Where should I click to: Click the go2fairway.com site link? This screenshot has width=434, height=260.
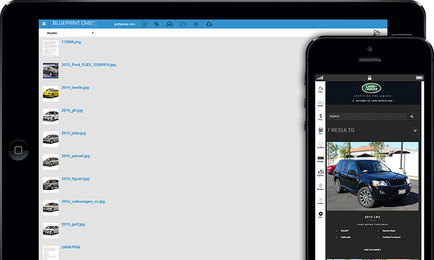tap(125, 24)
